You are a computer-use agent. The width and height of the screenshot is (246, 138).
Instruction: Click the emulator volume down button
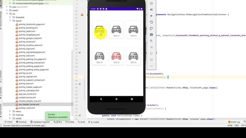(x=151, y=16)
